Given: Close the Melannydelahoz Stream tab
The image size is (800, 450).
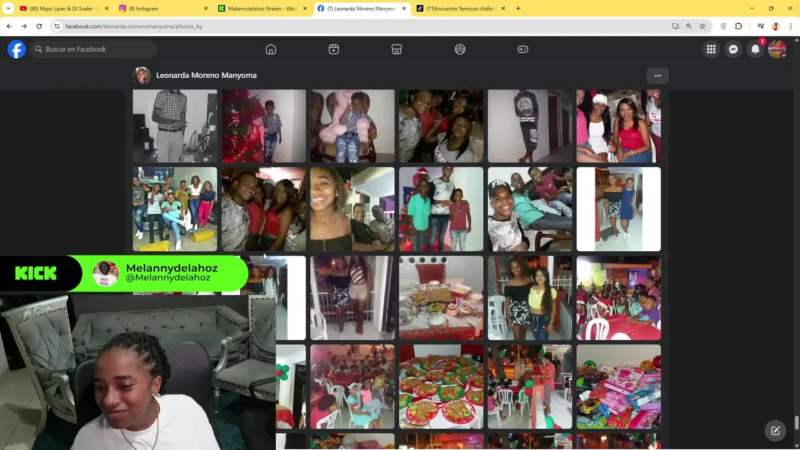Looking at the screenshot, I should pos(305,9).
